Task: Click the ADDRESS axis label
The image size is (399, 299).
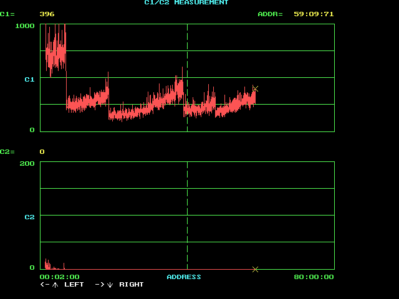Action: tap(184, 277)
